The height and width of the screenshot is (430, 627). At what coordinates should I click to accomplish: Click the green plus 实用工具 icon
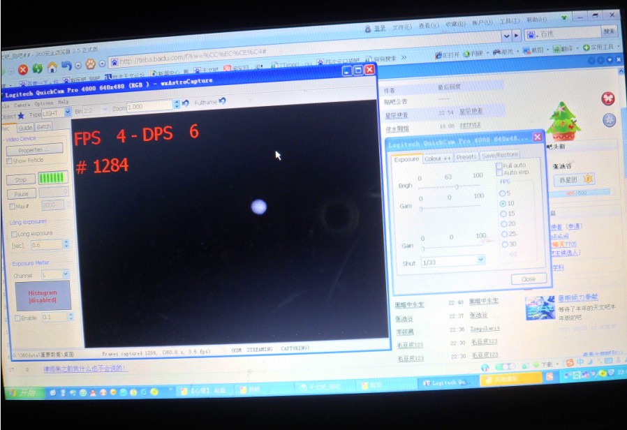(587, 47)
